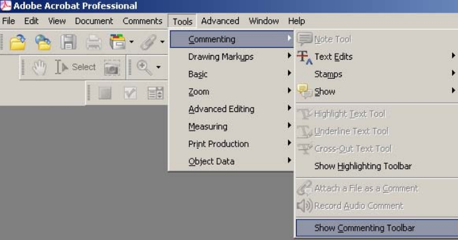Select the Hand tool icon

click(x=39, y=68)
